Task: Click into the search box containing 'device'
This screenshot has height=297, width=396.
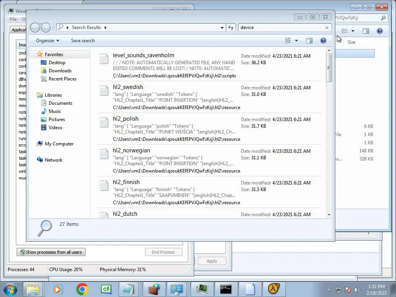Action: (282, 27)
